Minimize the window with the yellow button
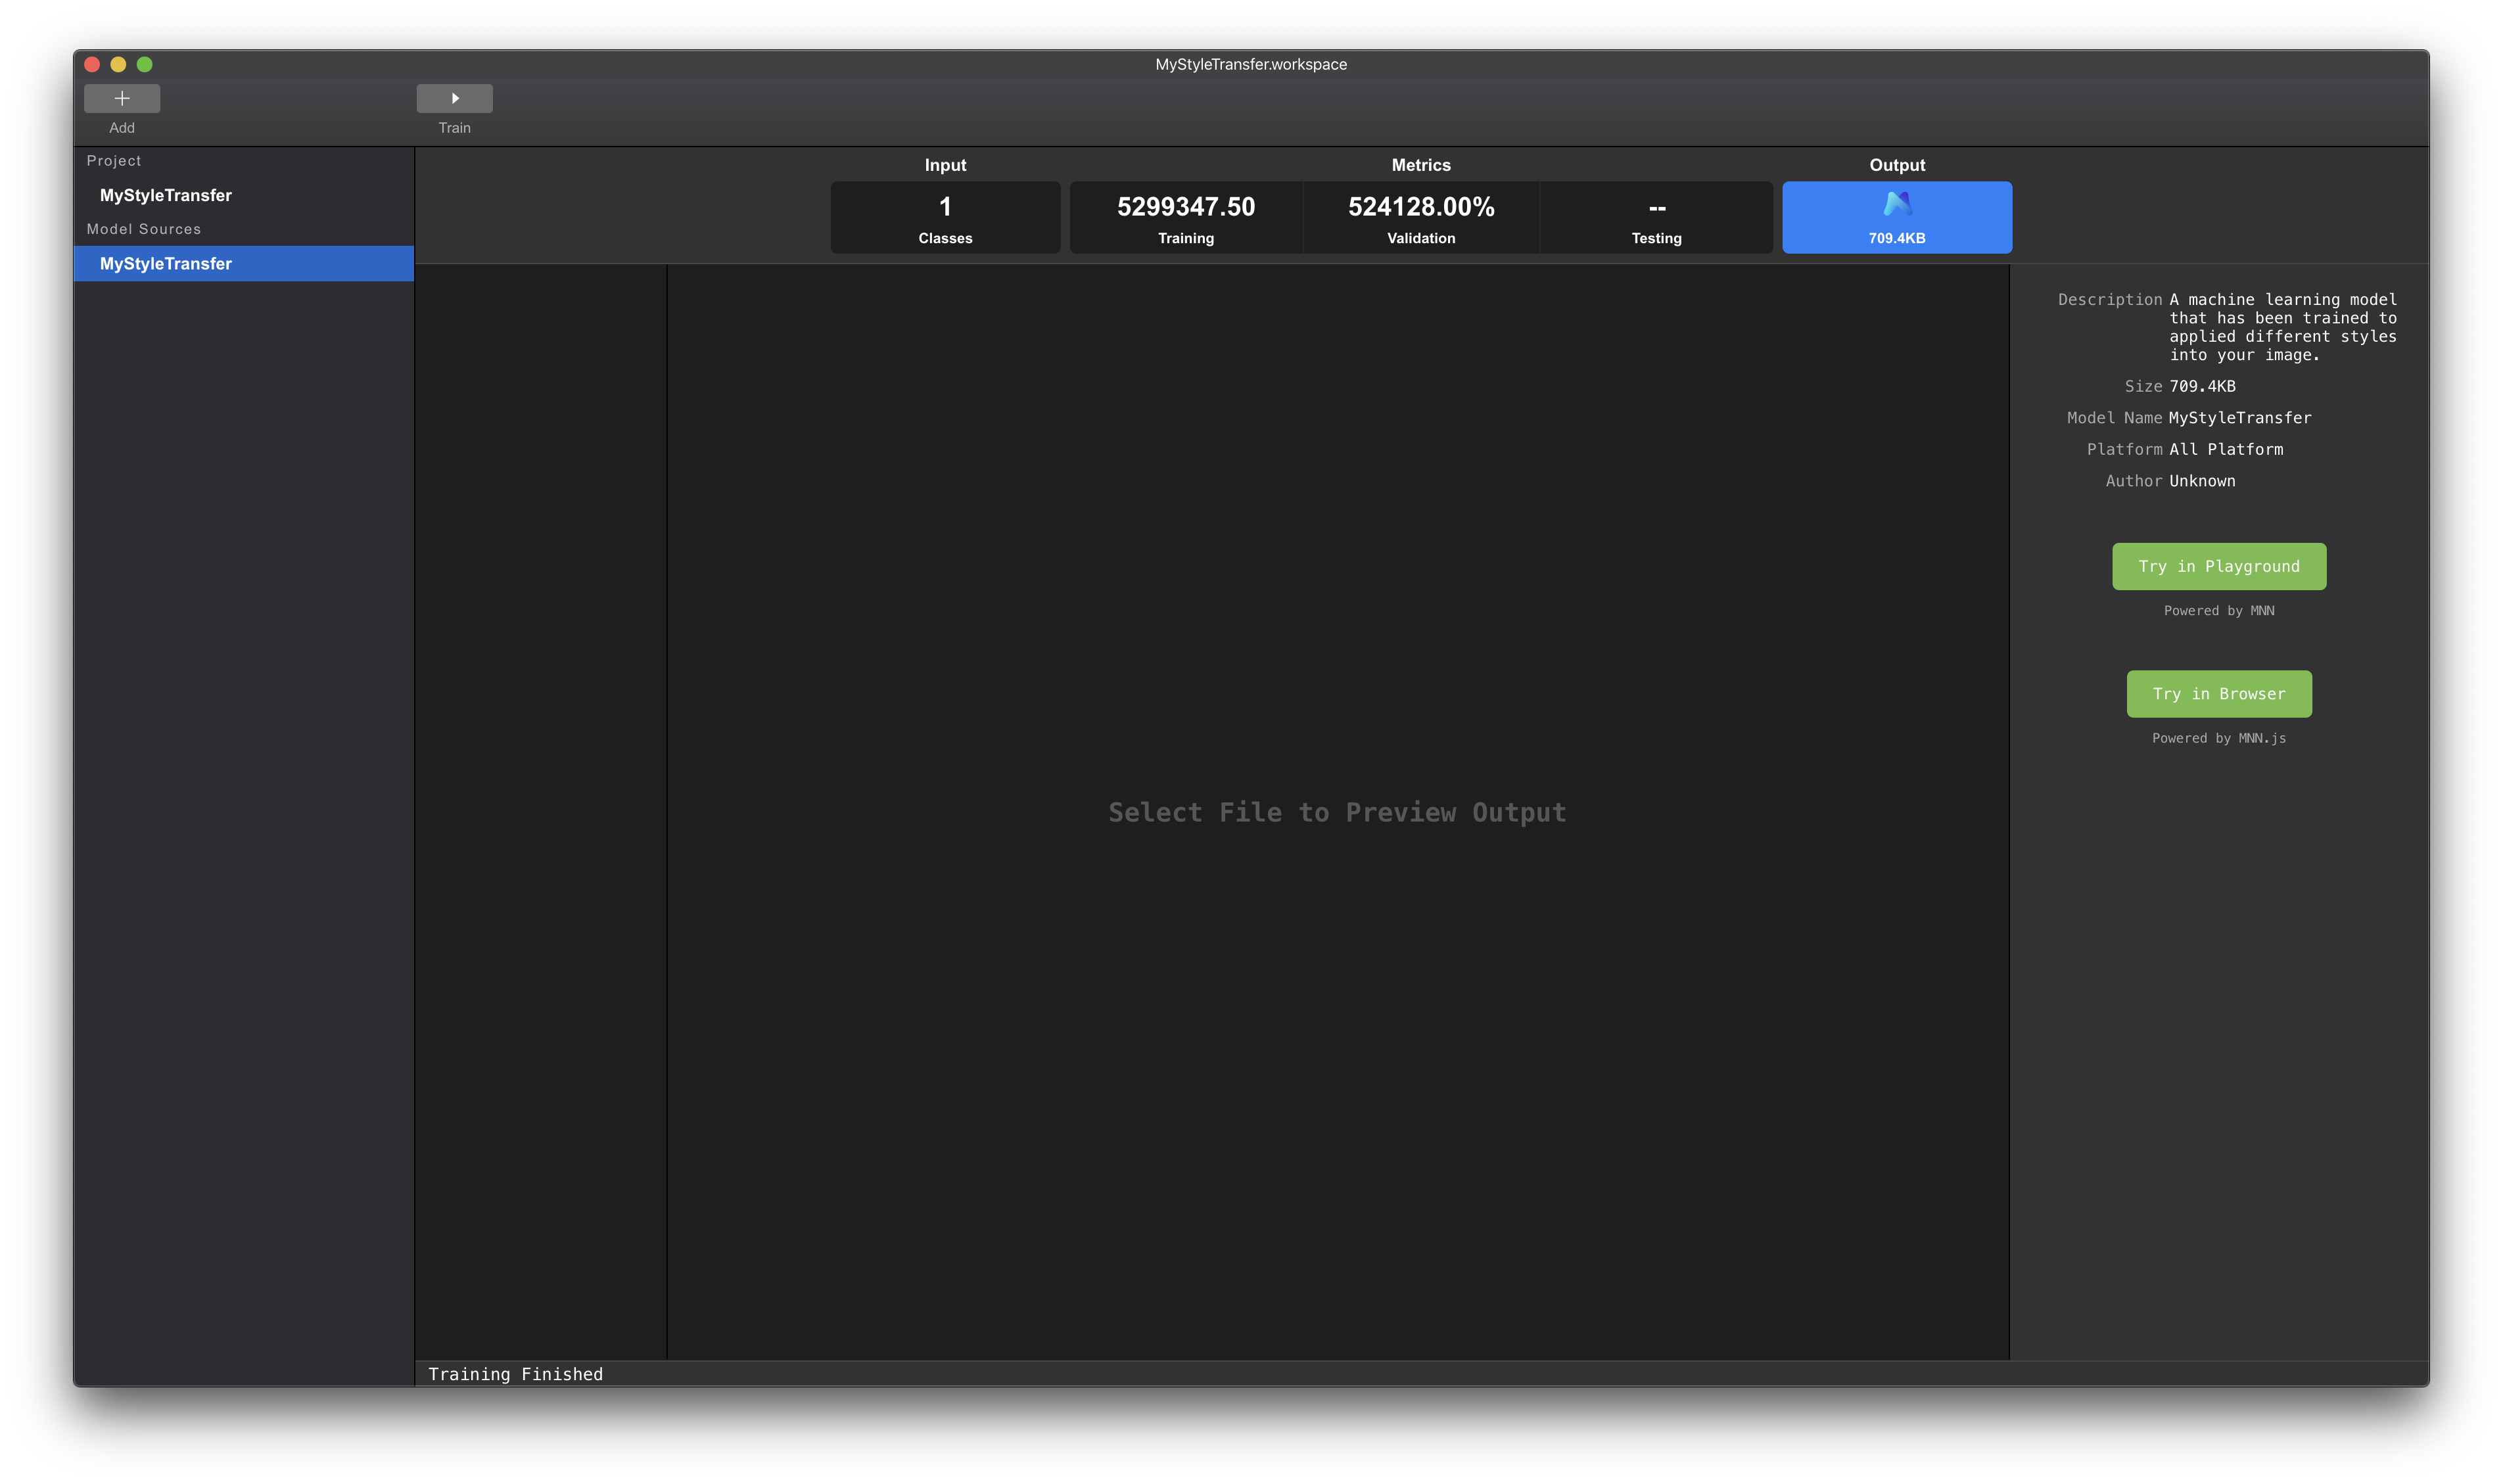This screenshot has height=1484, width=2503. (118, 64)
